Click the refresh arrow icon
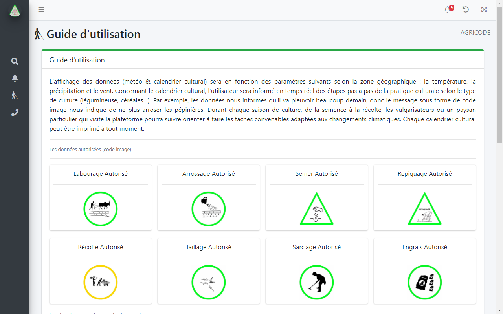 click(x=466, y=10)
